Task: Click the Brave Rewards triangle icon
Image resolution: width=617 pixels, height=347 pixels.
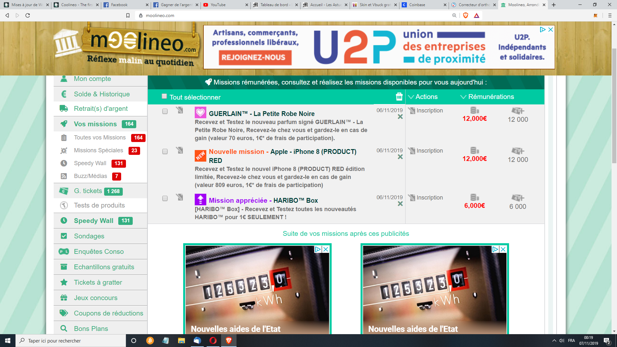Action: (x=477, y=15)
